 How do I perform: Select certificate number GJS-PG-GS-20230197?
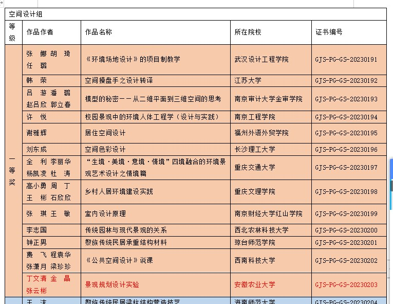click(x=346, y=168)
